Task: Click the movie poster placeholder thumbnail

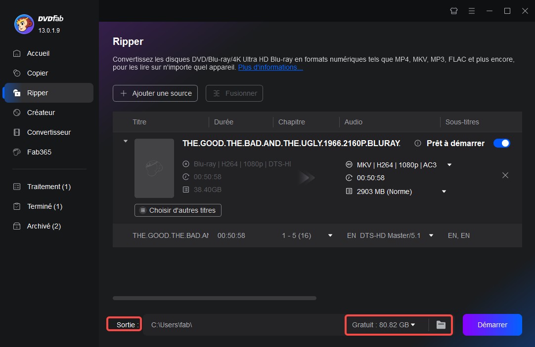Action: point(154,168)
